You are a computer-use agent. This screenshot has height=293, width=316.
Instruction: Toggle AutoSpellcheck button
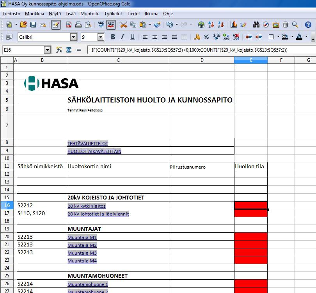[x=111, y=25]
